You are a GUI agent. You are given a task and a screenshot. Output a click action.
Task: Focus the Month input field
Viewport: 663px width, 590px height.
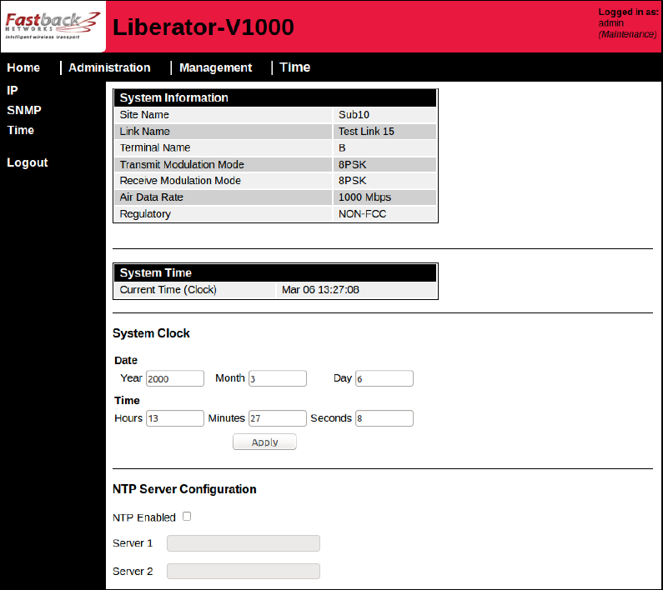coord(278,378)
